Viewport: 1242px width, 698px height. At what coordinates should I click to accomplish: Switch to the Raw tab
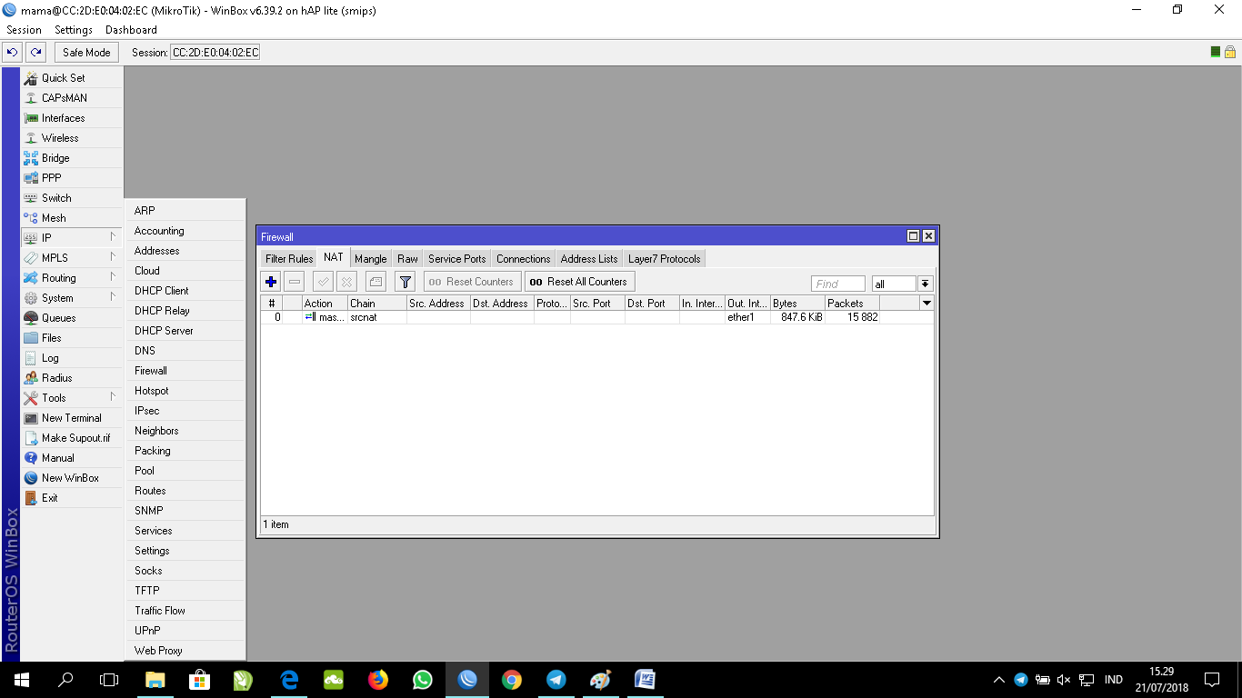[407, 259]
